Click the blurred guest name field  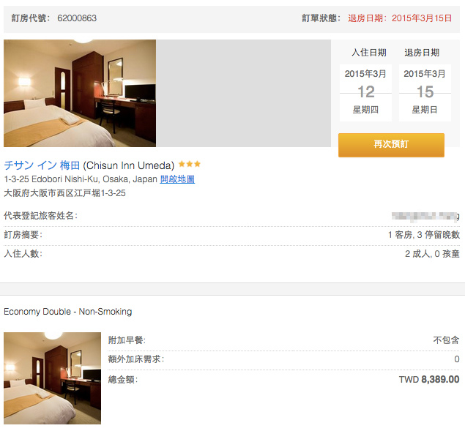tap(425, 217)
